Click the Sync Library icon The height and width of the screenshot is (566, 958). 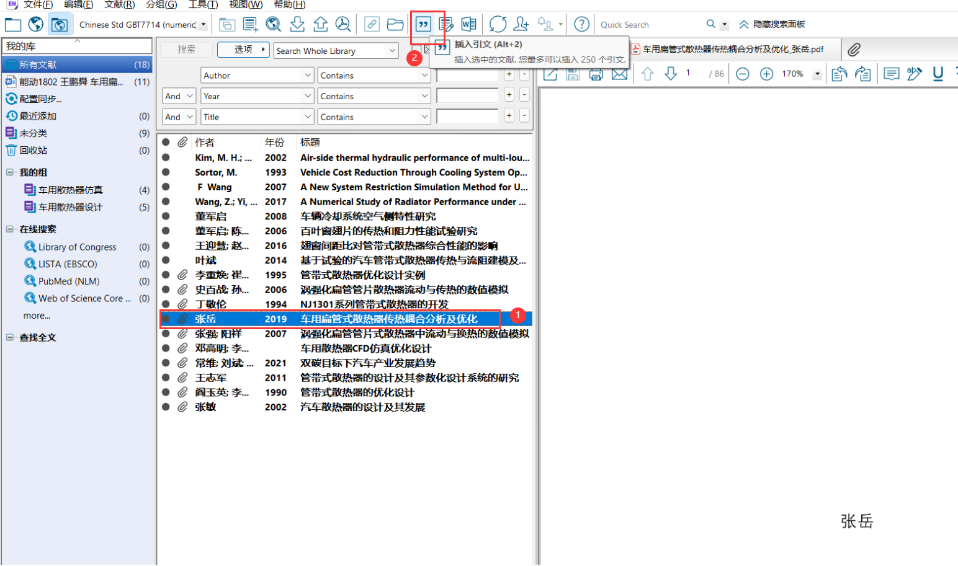pyautogui.click(x=498, y=25)
